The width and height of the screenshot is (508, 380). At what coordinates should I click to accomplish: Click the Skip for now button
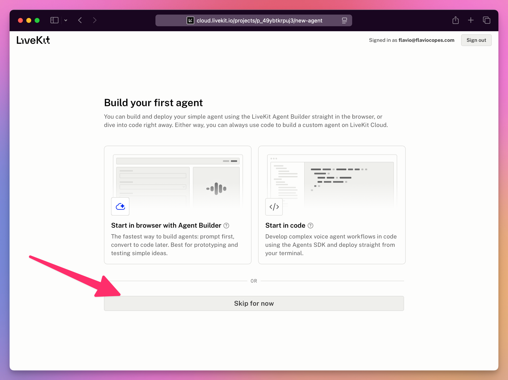tap(254, 303)
